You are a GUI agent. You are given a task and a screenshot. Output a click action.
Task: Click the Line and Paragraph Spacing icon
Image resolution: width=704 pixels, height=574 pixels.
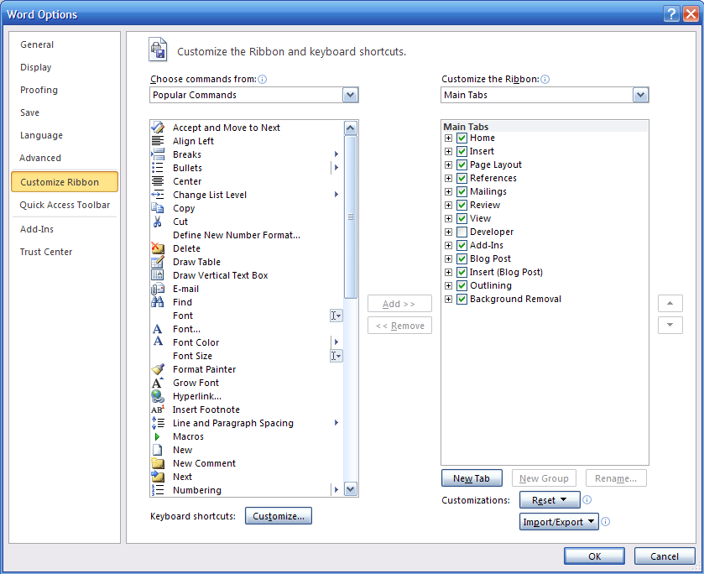click(158, 423)
